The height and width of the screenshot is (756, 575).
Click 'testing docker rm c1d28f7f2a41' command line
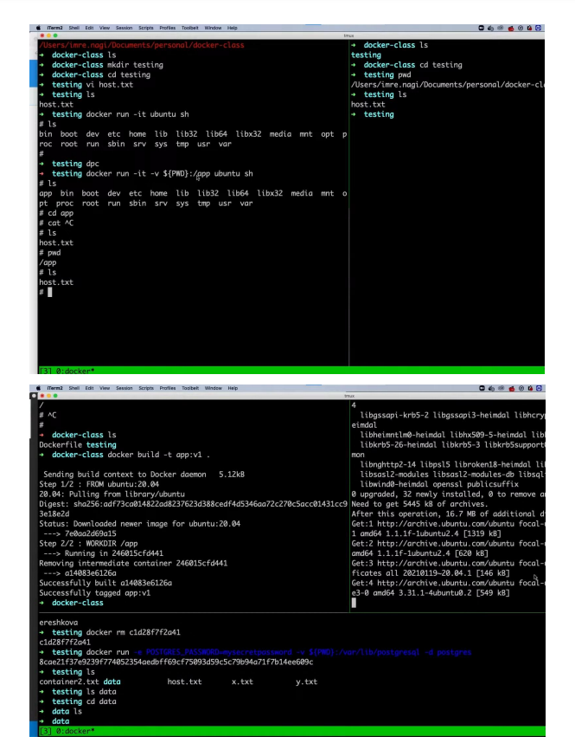(110, 632)
